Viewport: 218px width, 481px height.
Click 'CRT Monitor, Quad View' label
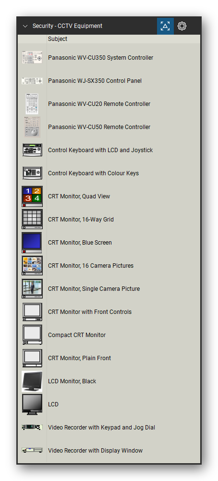(x=79, y=196)
